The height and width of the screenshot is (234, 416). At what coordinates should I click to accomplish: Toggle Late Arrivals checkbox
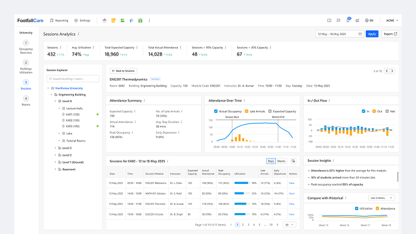(x=246, y=111)
